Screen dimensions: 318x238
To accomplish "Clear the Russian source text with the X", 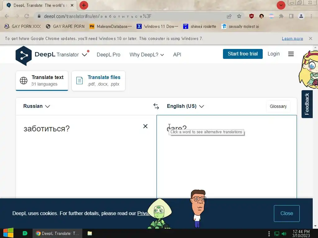I will (145, 126).
